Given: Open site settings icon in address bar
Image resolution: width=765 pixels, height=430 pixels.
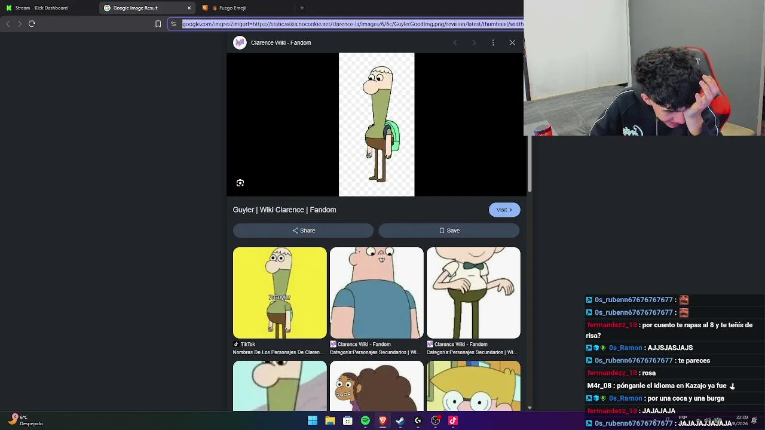Looking at the screenshot, I should [x=173, y=24].
